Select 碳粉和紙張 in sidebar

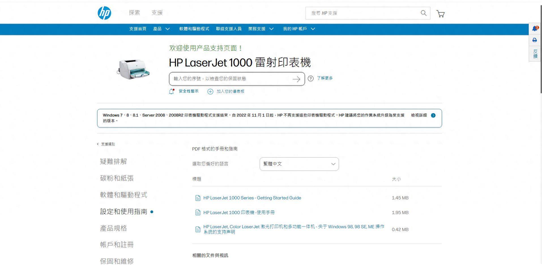(x=117, y=178)
